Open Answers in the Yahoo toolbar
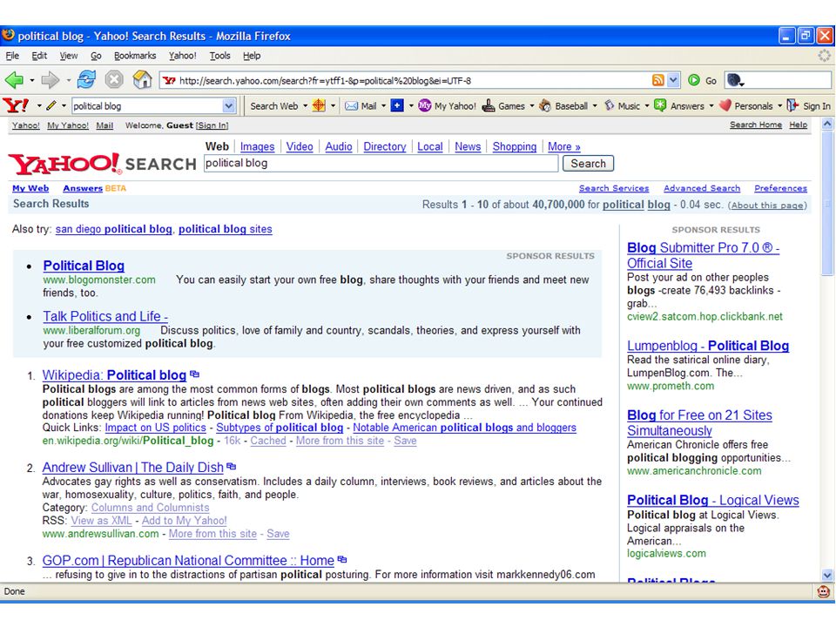The height and width of the screenshot is (627, 836). (679, 106)
